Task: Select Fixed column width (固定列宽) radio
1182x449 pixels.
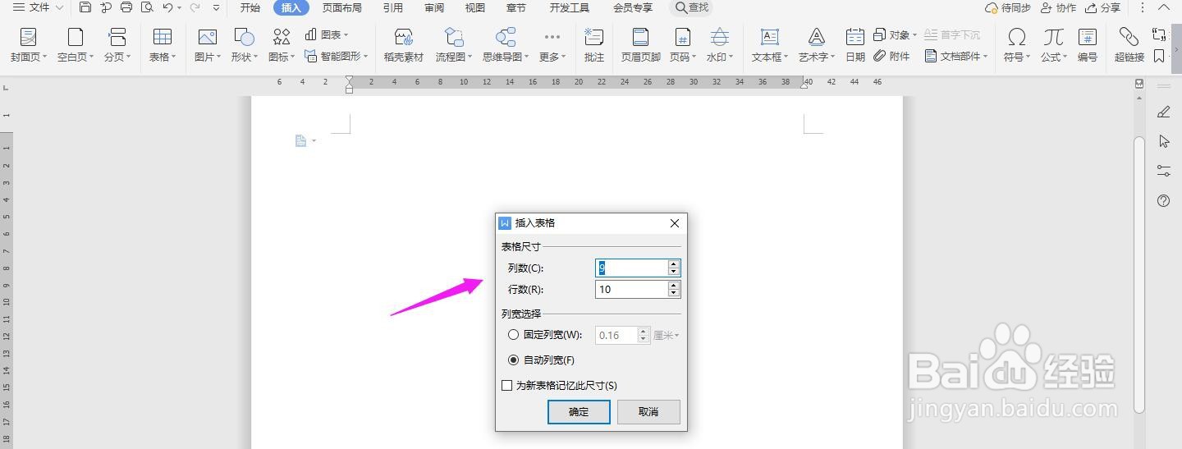Action: (x=514, y=335)
